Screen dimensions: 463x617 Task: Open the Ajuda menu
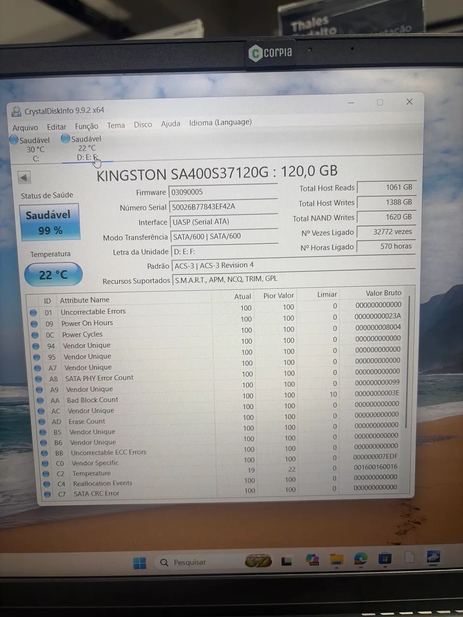(170, 124)
